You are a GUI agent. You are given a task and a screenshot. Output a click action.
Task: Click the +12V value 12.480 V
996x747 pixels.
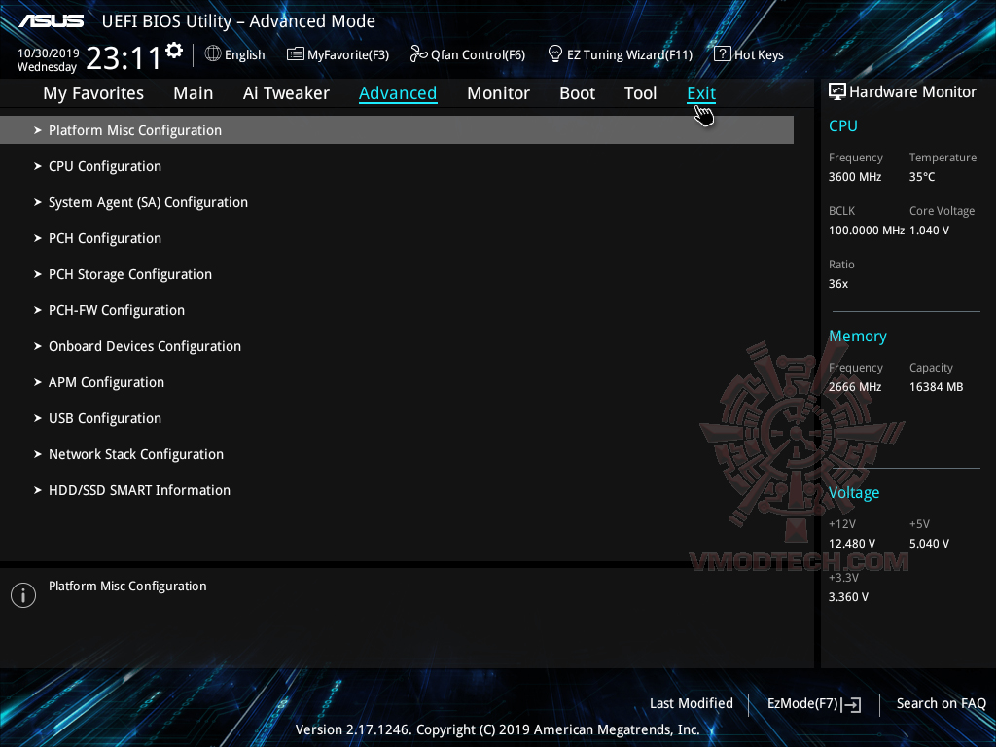click(852, 544)
